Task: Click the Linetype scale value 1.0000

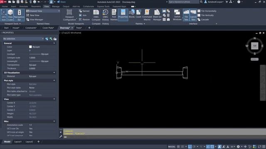Action: pos(32,58)
